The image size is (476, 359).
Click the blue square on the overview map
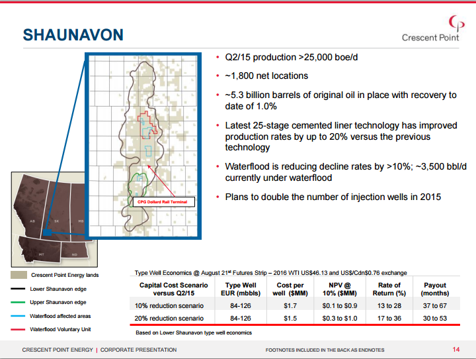pyautogui.click(x=46, y=232)
